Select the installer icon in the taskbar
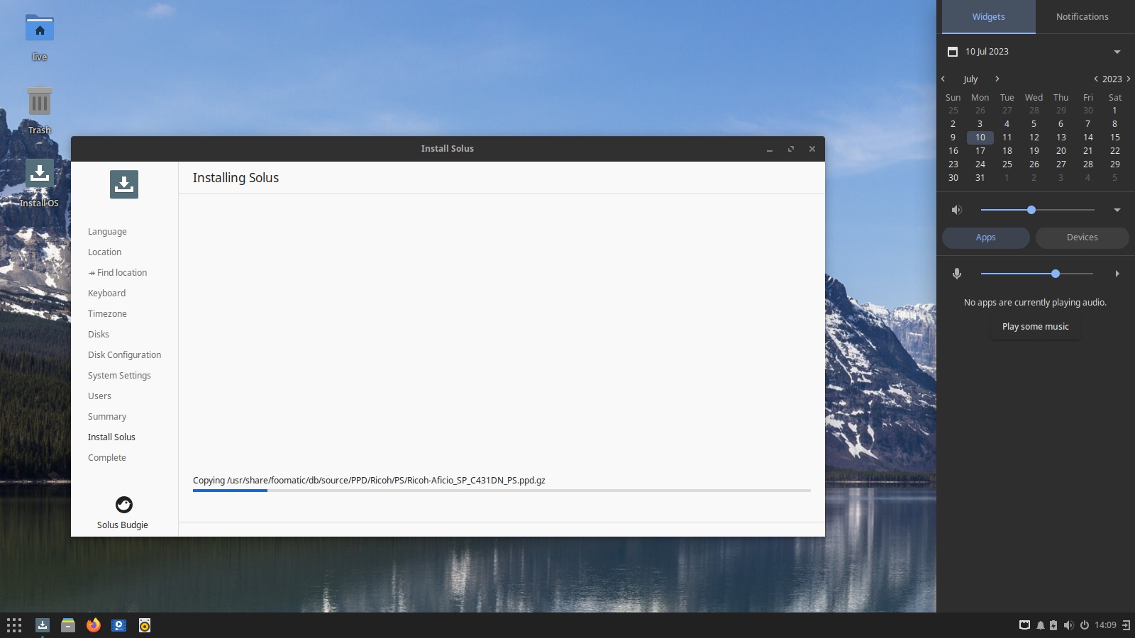Screen dimensions: 1135x638 point(43,625)
